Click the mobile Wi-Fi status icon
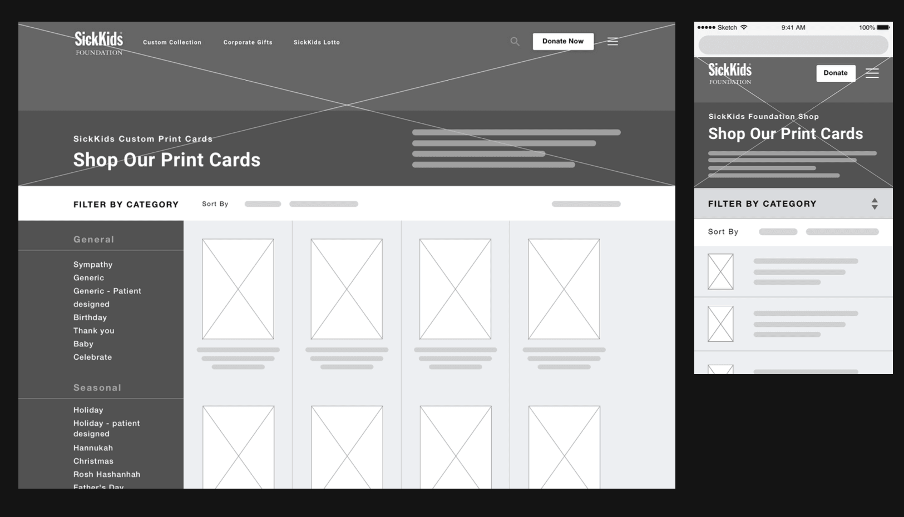The height and width of the screenshot is (517, 904). click(744, 27)
